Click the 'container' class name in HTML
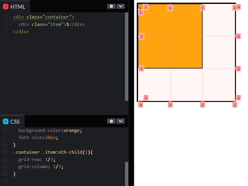This screenshot has width=248, height=186. (57, 17)
